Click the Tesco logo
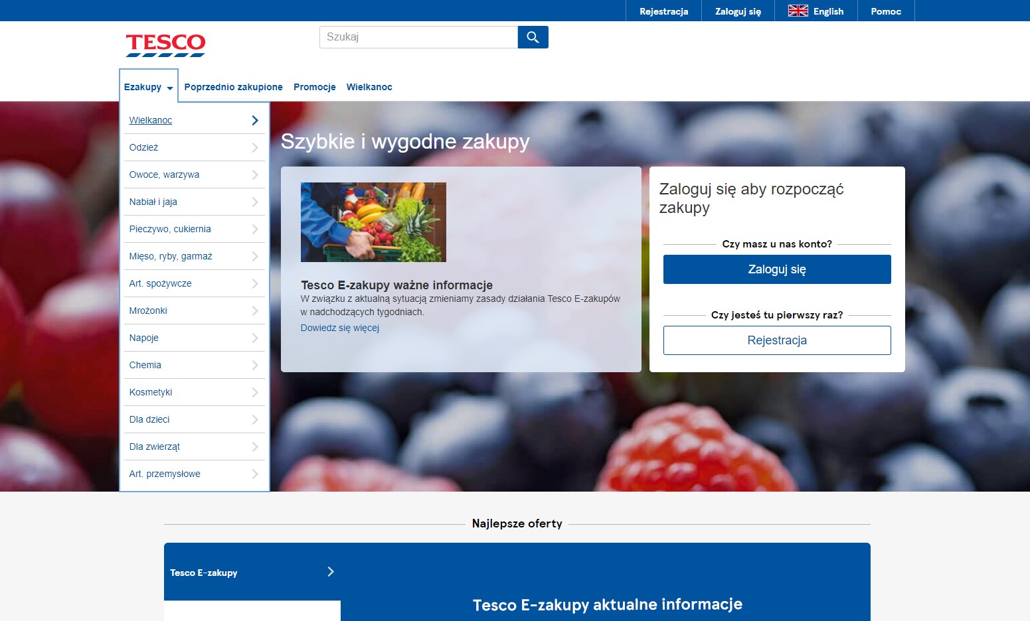Viewport: 1030px width, 621px height. click(165, 45)
